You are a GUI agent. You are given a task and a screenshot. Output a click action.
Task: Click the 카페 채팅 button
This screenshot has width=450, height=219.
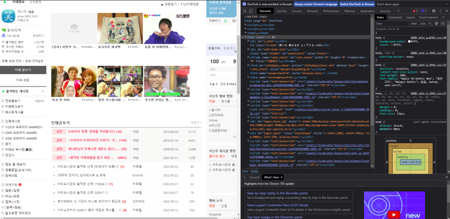[x=23, y=80]
